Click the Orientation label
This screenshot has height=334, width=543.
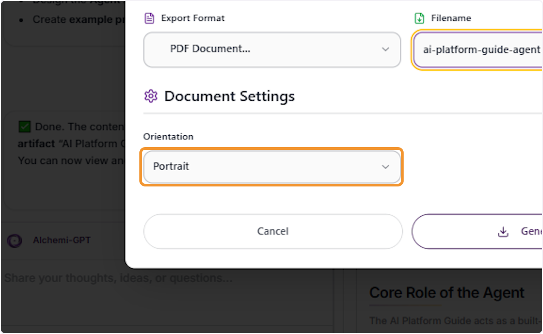168,137
